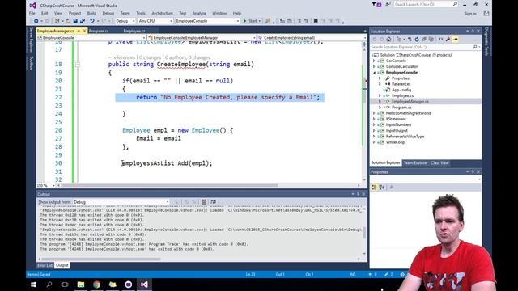Click the Properties wrench icon in Solution Explorer toolbar
The width and height of the screenshot is (518, 291).
pyautogui.click(x=448, y=40)
